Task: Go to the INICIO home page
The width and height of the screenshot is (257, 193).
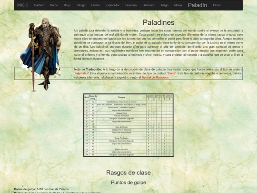Action: (x=23, y=5)
